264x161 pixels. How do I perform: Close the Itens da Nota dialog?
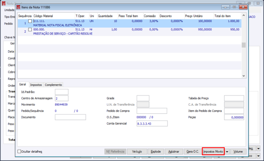(243, 7)
